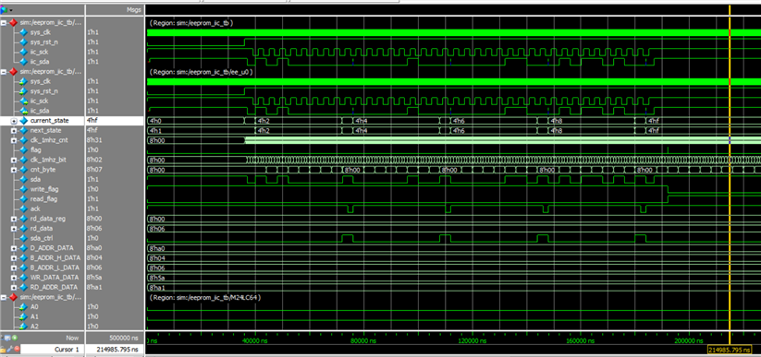Image resolution: width=761 pixels, height=357 pixels.
Task: Click the Cursor 1 name field
Action: pyautogui.click(x=52, y=350)
